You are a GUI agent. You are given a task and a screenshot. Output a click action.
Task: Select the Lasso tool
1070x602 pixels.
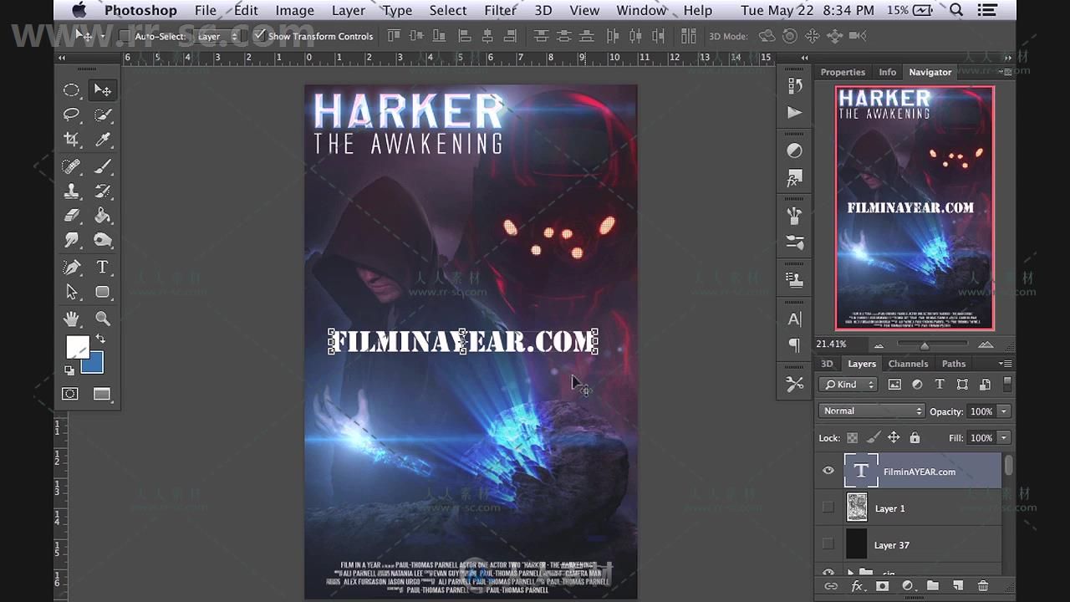tap(72, 115)
